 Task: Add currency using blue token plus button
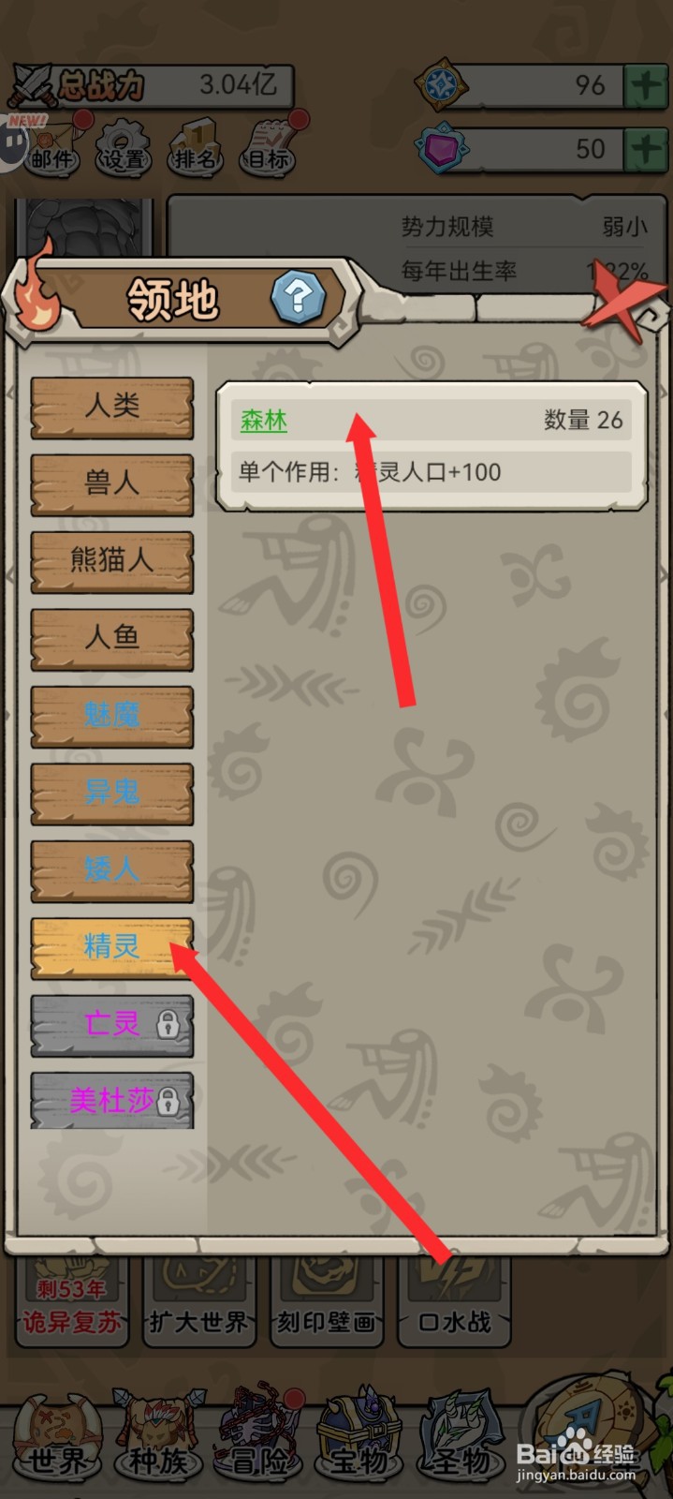(646, 86)
